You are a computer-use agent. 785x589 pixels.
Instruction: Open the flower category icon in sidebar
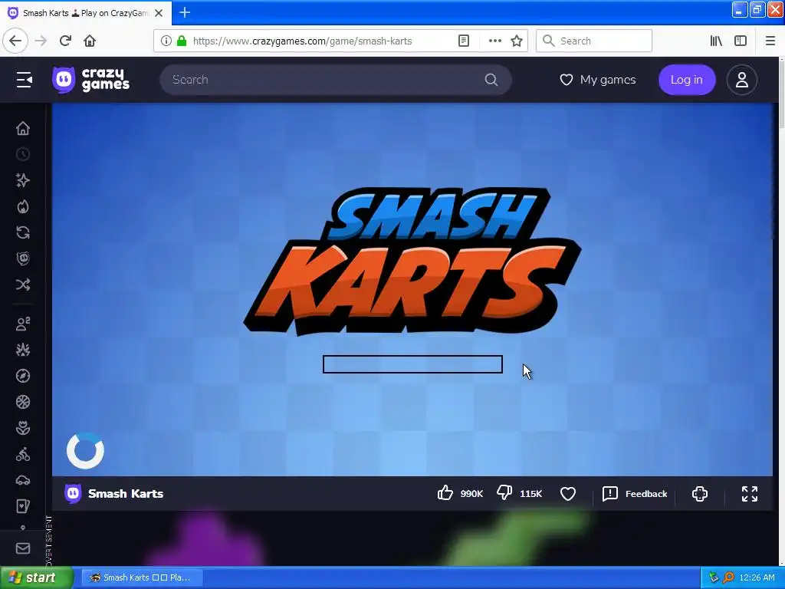(23, 428)
